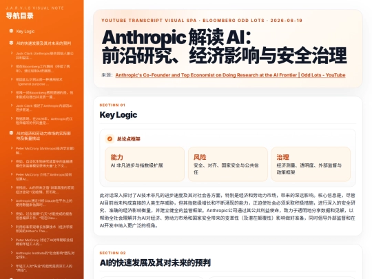This screenshot has height=279, width=372.
Task: Expand chevron beside the general purpose entry
Action: pos(12,79)
